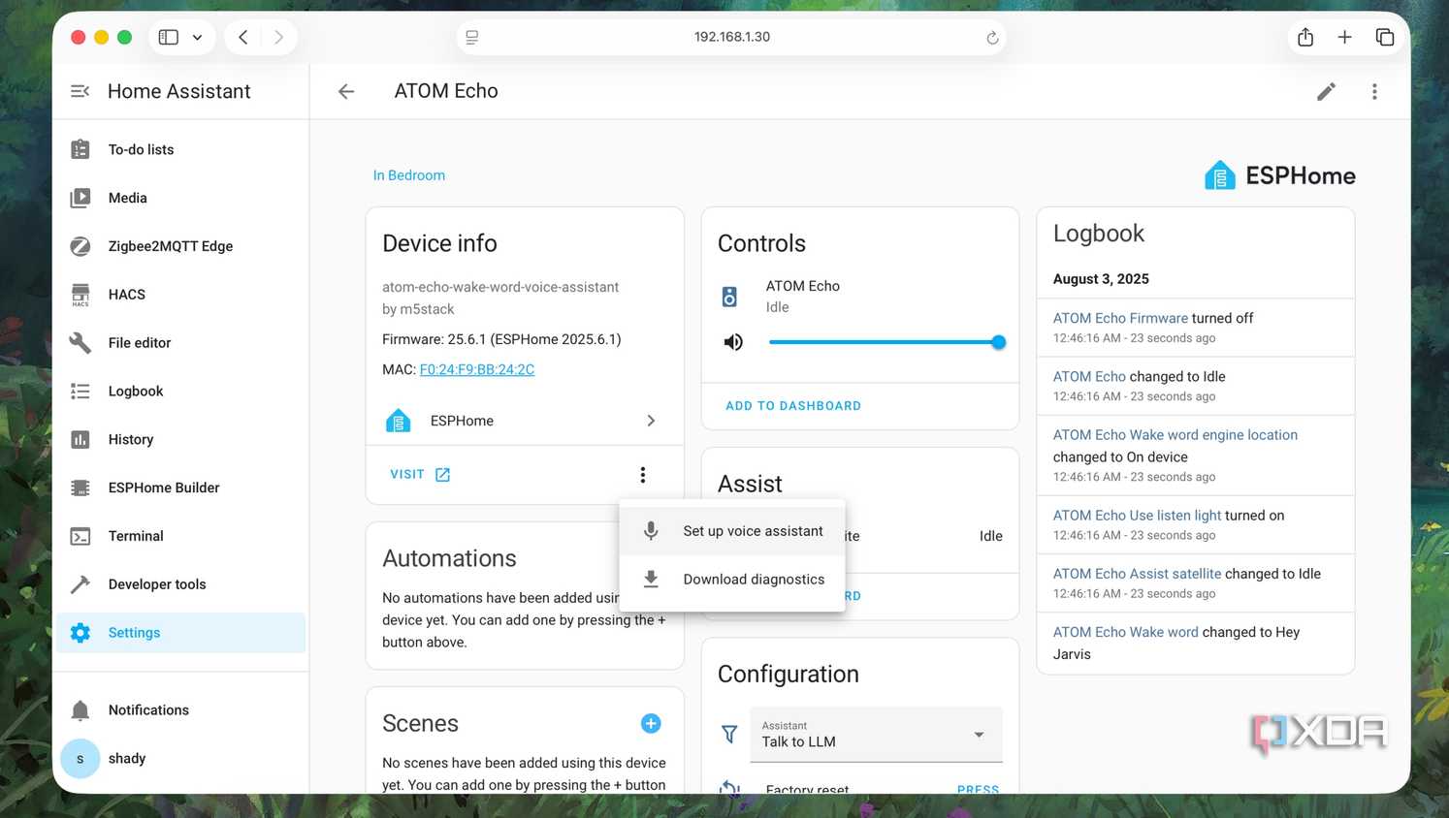Open ESPHome Builder panel
The image size is (1449, 818).
point(180,488)
